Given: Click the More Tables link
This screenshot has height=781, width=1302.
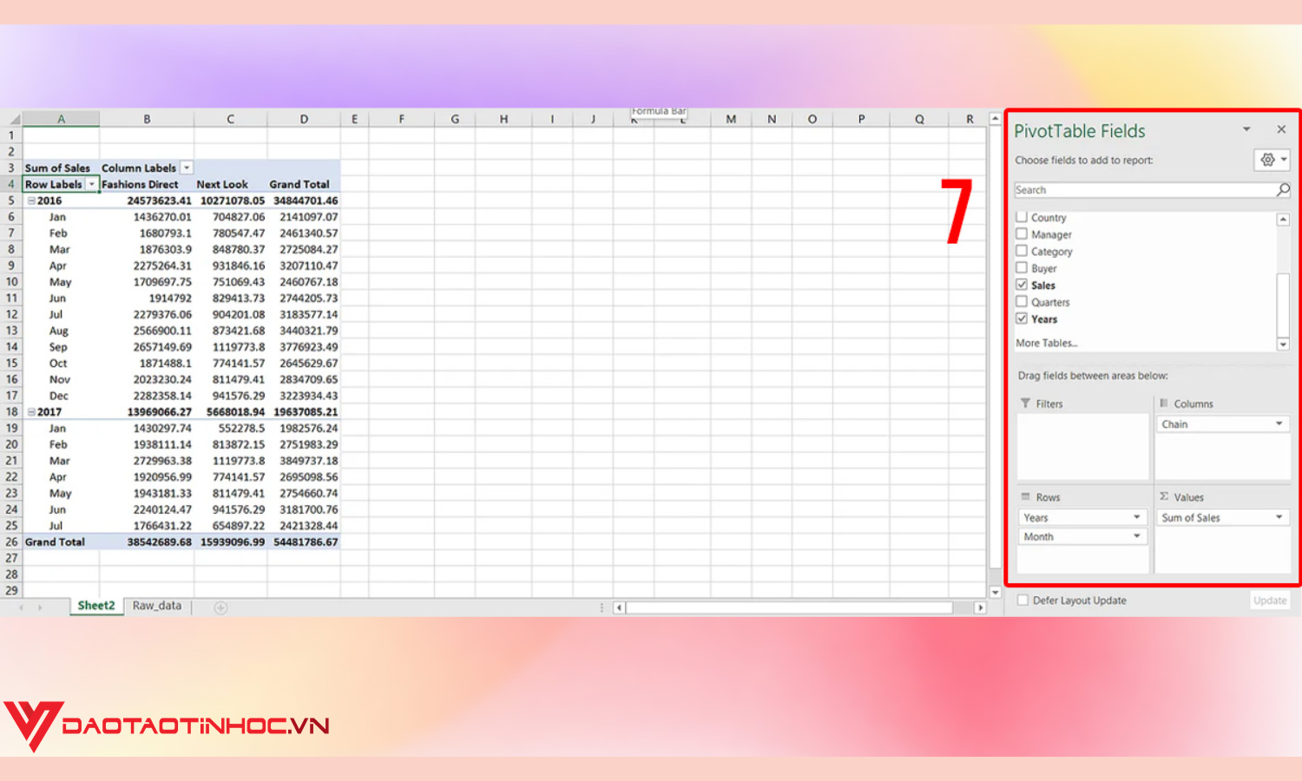Looking at the screenshot, I should (1046, 343).
